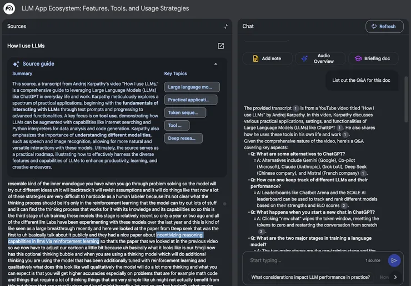The height and width of the screenshot is (286, 411).
Task: Click the Add note button
Action: point(267,58)
